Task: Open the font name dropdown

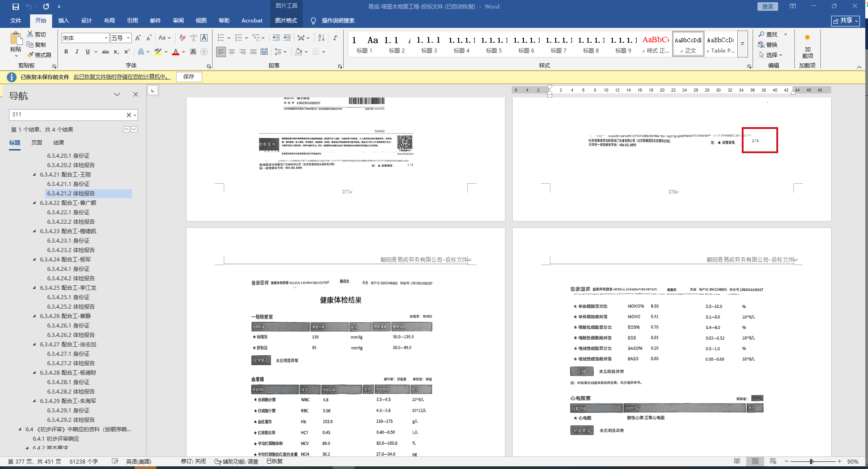Action: [x=106, y=38]
